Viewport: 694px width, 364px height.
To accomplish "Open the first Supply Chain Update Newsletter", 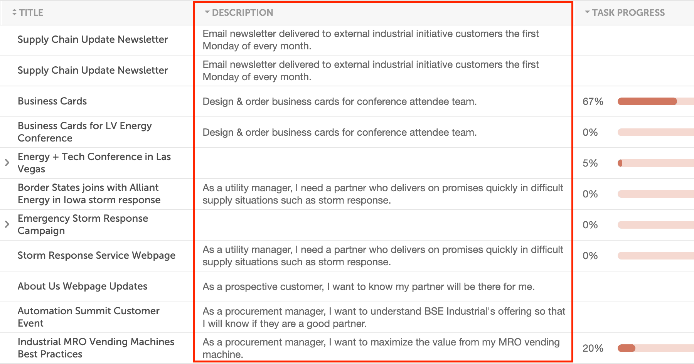I will click(x=93, y=39).
